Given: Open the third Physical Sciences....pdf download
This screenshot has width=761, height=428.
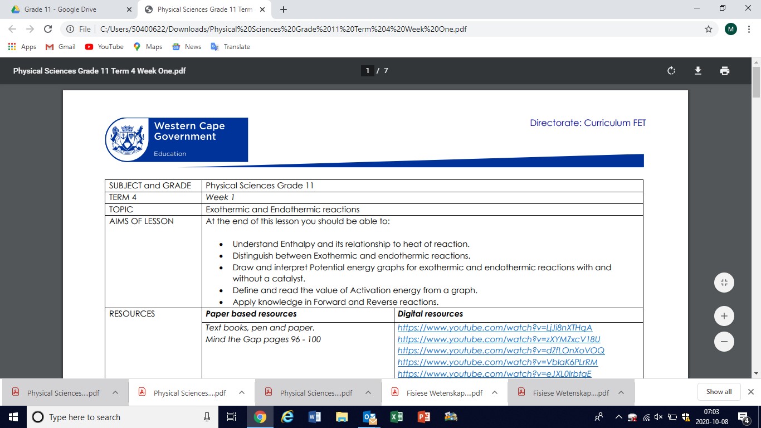Looking at the screenshot, I should click(x=310, y=393).
